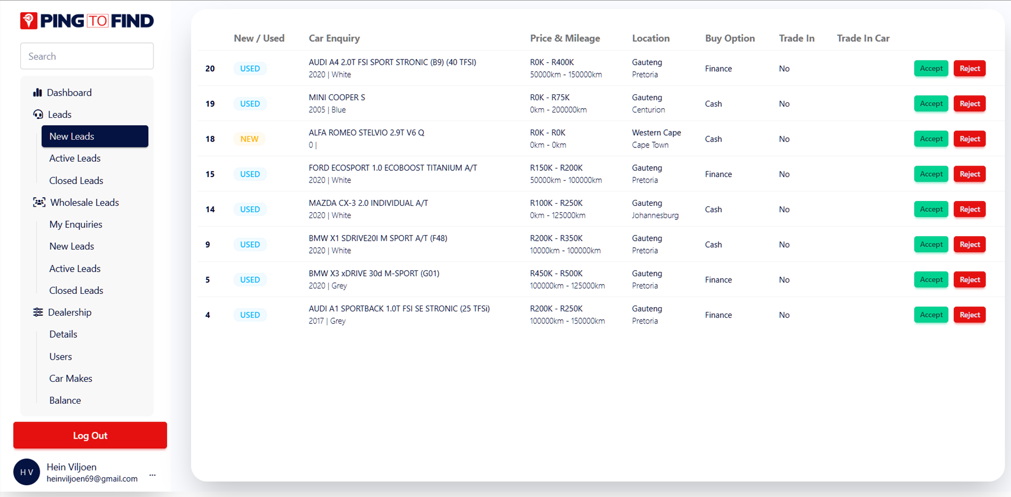Click the Dashboard bar chart icon
Screen dimensions: 1011x497
37,92
